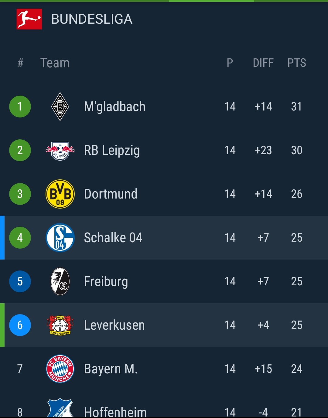The image size is (328, 418).
Task: Tap the Bayer Leverkusen crest
Action: (60, 325)
